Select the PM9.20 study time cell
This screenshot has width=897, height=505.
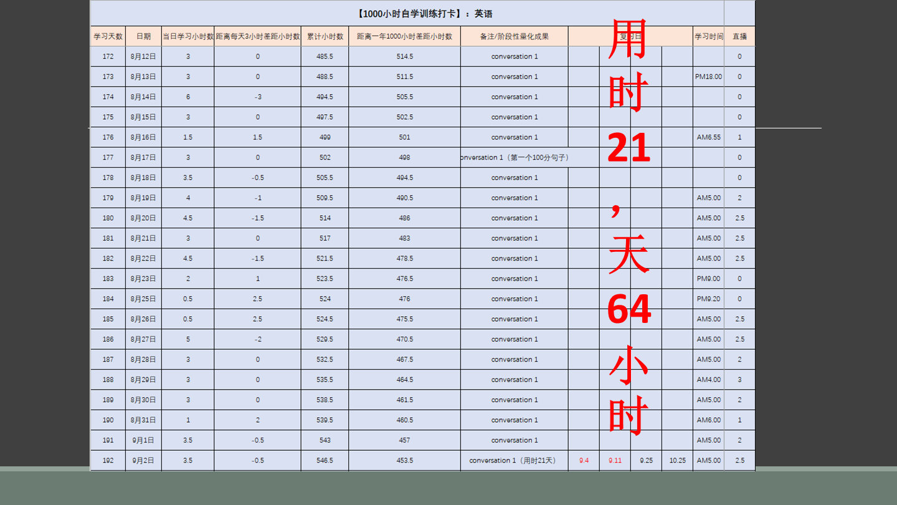[x=708, y=299]
